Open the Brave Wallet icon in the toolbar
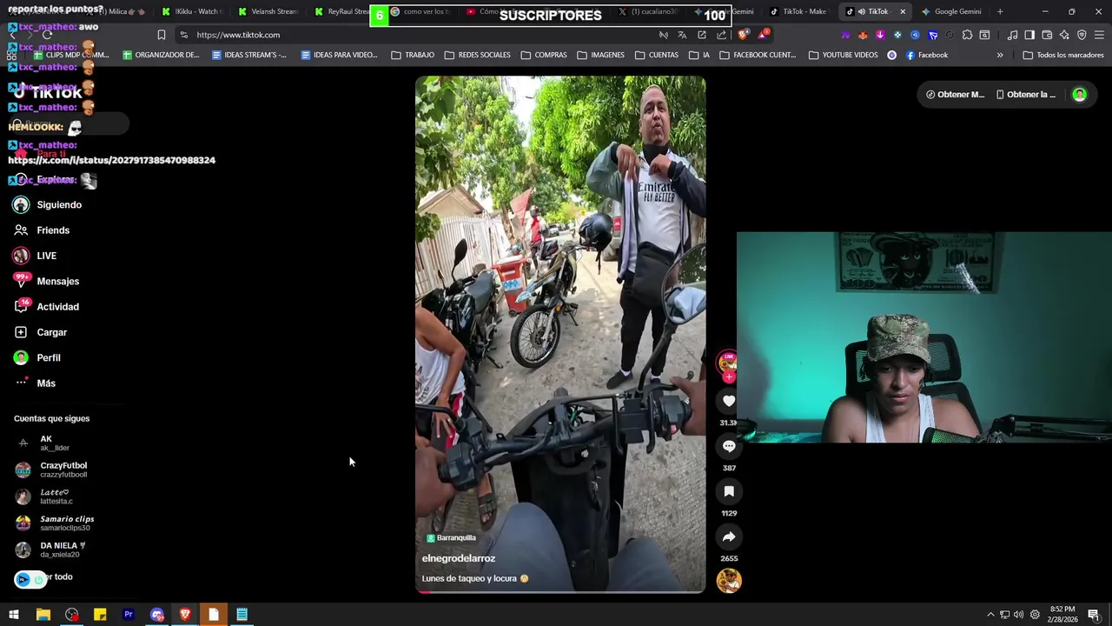 1047,35
